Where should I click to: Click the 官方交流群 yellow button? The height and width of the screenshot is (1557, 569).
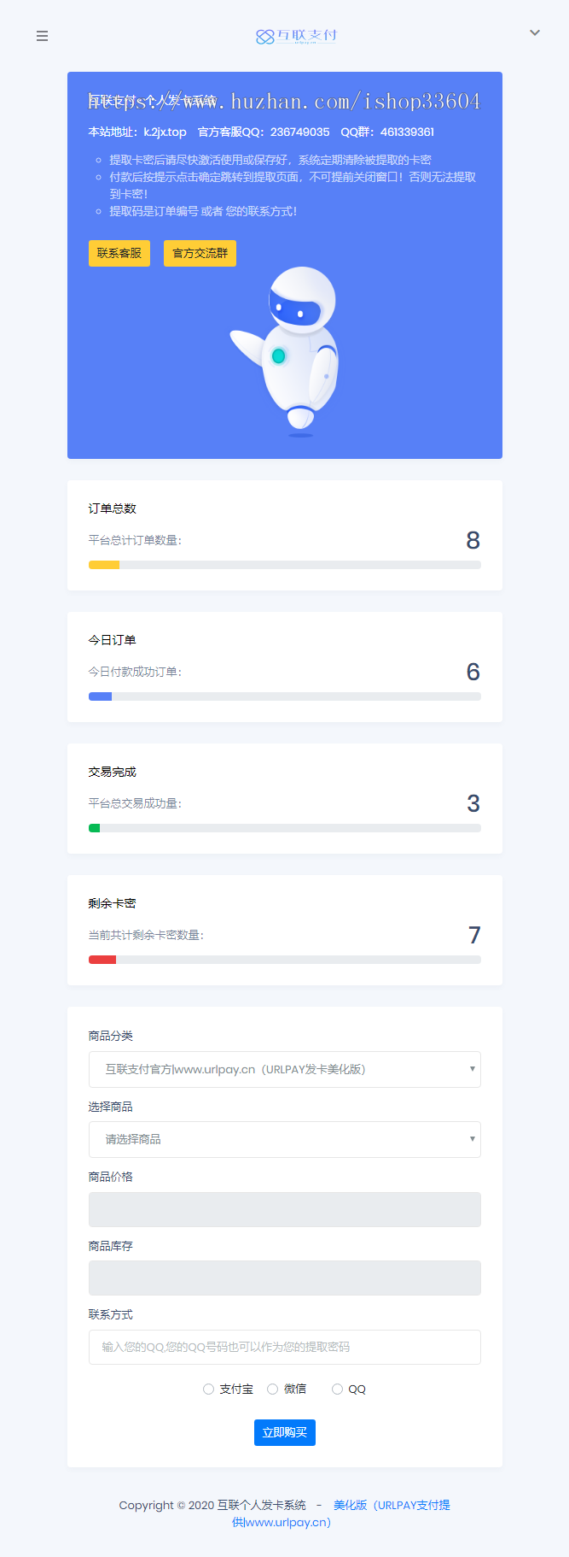click(200, 253)
